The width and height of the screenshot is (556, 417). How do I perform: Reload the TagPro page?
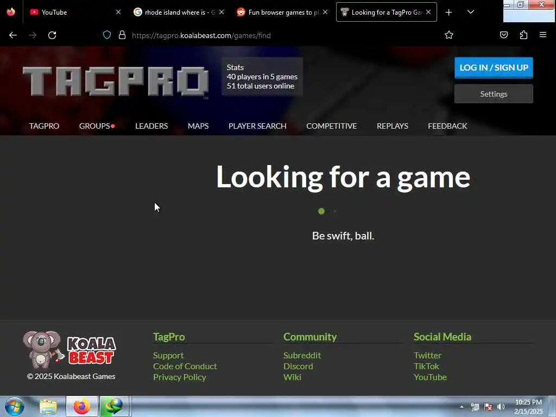click(x=52, y=35)
